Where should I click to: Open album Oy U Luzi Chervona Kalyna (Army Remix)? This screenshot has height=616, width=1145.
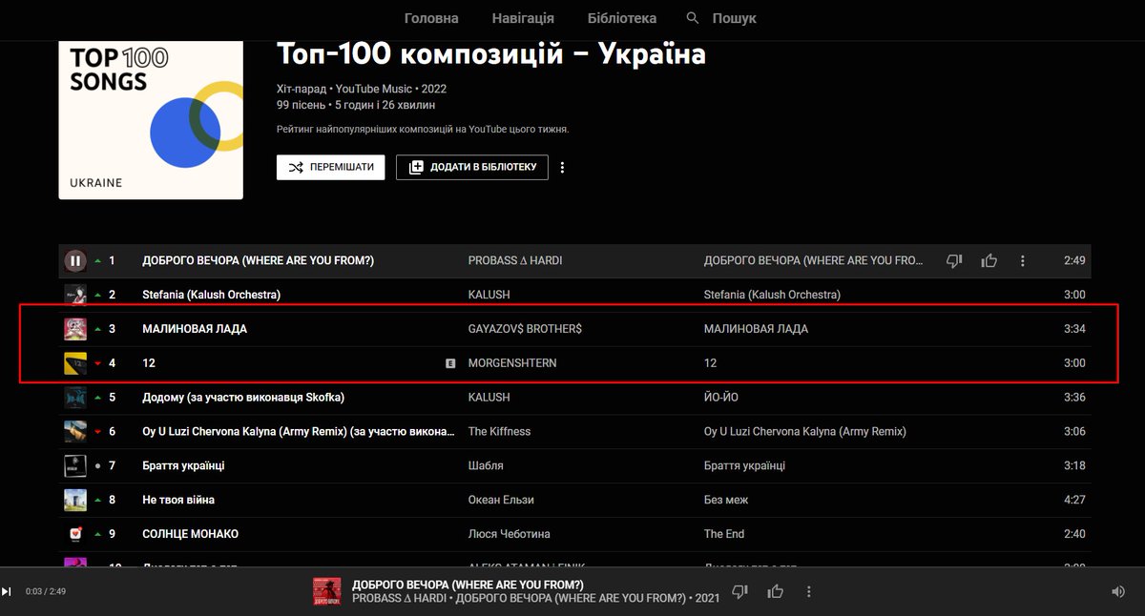[x=805, y=431]
